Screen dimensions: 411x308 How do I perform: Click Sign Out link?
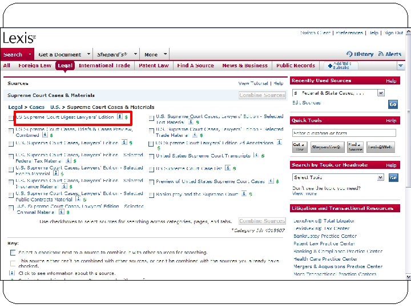[x=393, y=33]
